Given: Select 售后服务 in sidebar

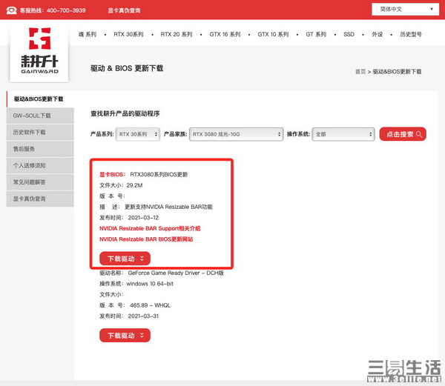Looking at the screenshot, I should coord(24,149).
